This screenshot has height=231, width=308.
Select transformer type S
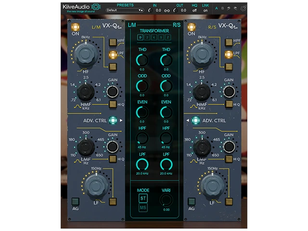(x=161, y=38)
